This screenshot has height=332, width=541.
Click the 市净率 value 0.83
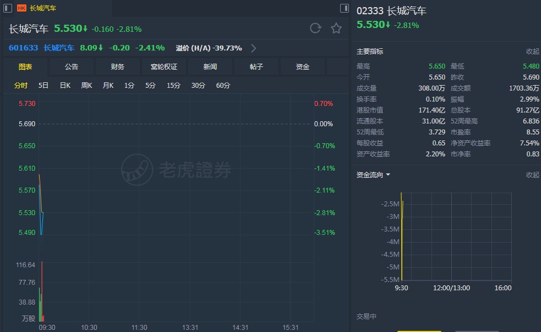[533, 154]
